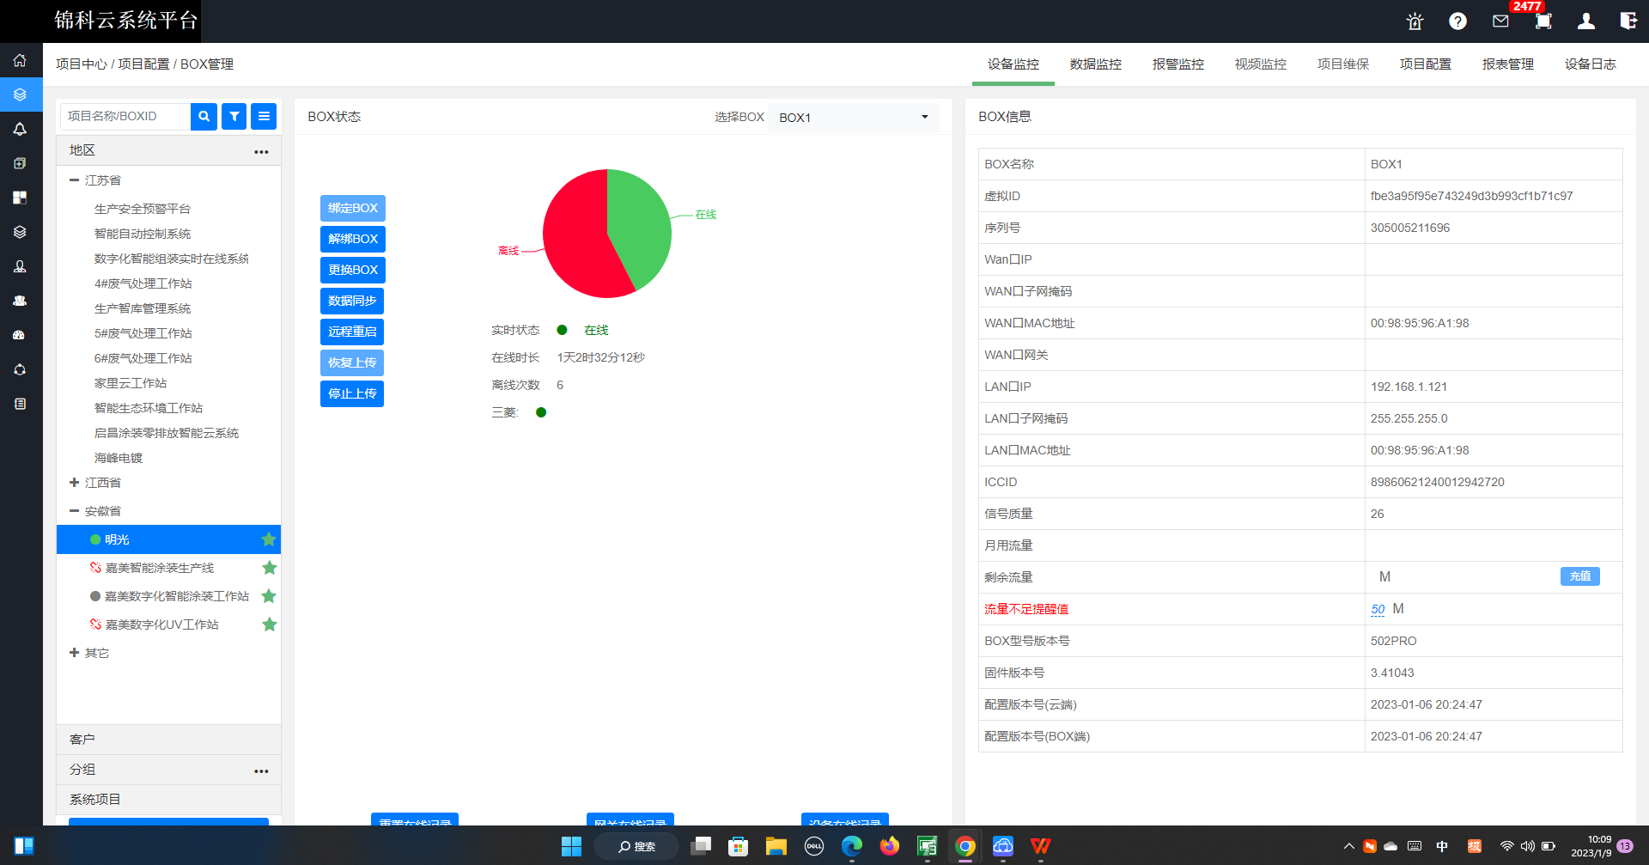Click the 充值 recharge button

(x=1579, y=576)
